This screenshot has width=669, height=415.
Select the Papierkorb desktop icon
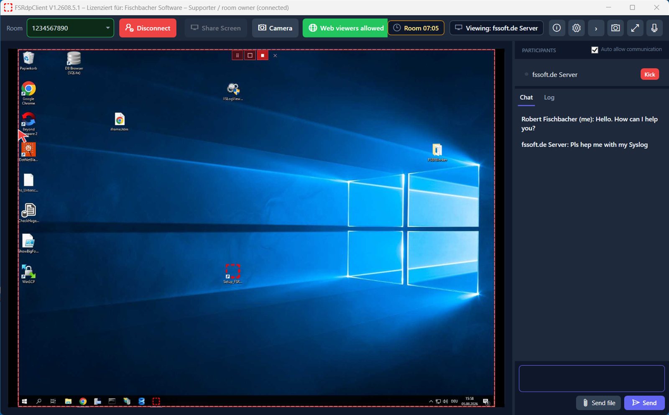pyautogui.click(x=28, y=61)
